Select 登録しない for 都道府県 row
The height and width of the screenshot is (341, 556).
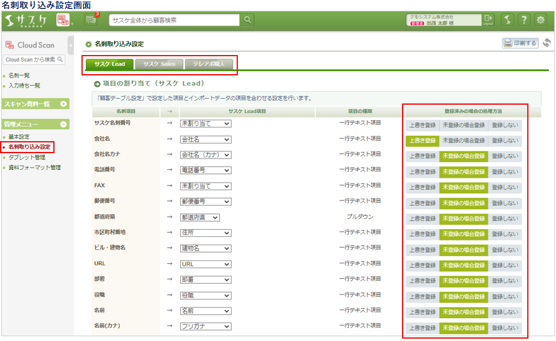click(505, 218)
